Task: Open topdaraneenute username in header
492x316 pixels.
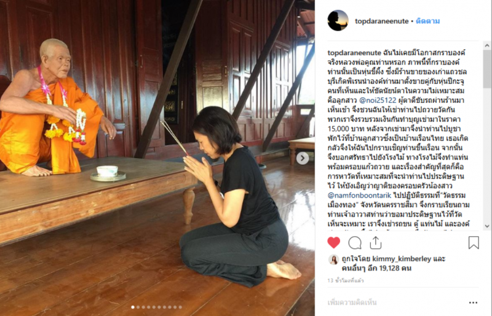Action: click(x=381, y=21)
